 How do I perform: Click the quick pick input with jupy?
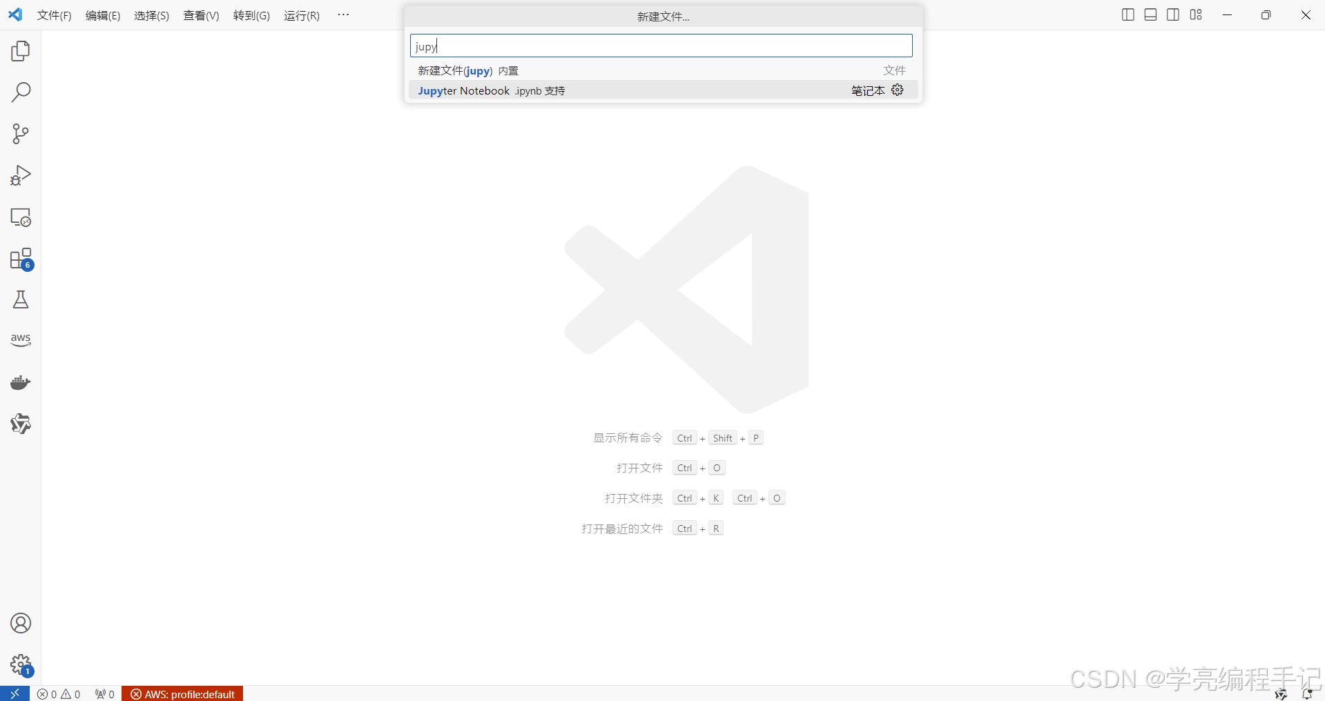(661, 46)
